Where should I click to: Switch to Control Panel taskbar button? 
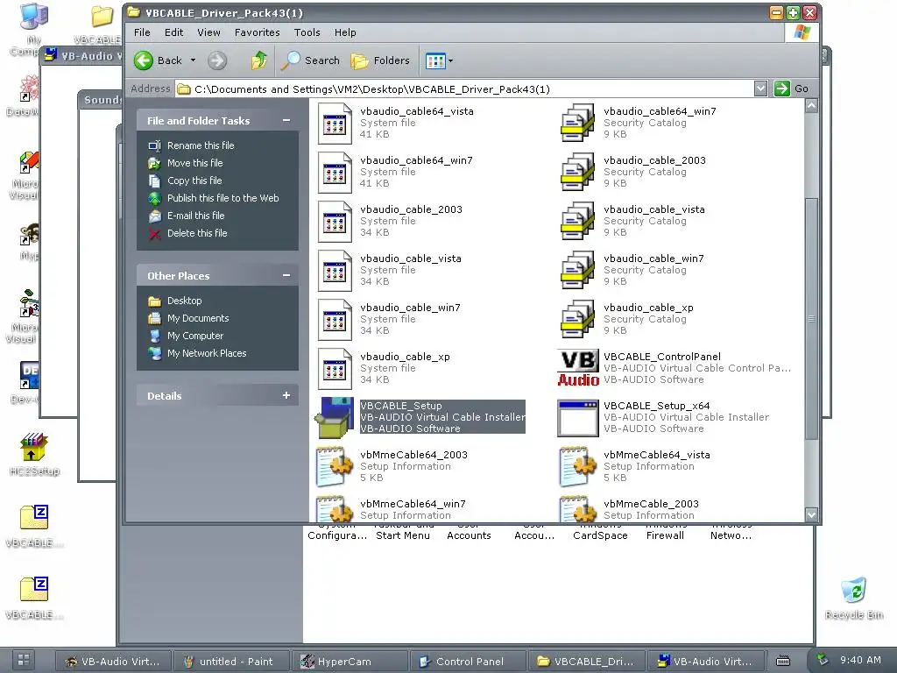click(x=467, y=662)
